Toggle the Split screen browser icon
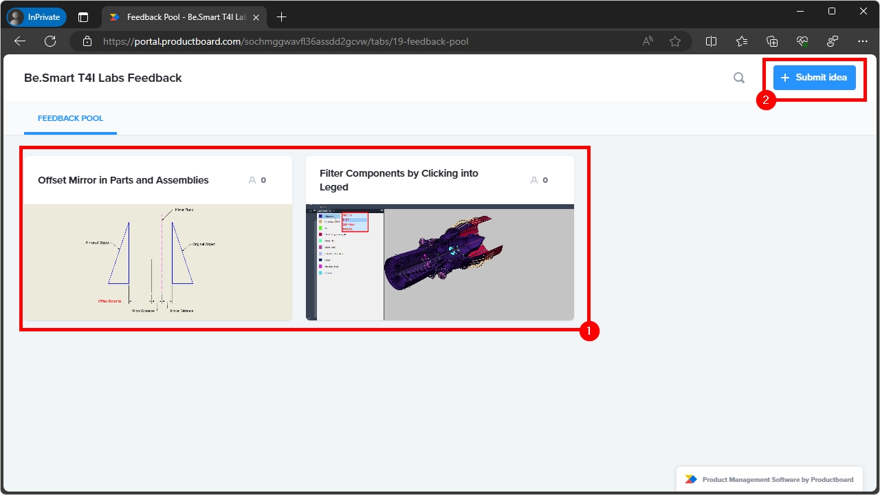 pyautogui.click(x=712, y=41)
